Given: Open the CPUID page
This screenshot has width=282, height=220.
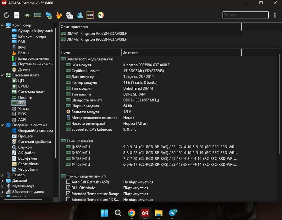Looking at the screenshot, I should point(20,86).
